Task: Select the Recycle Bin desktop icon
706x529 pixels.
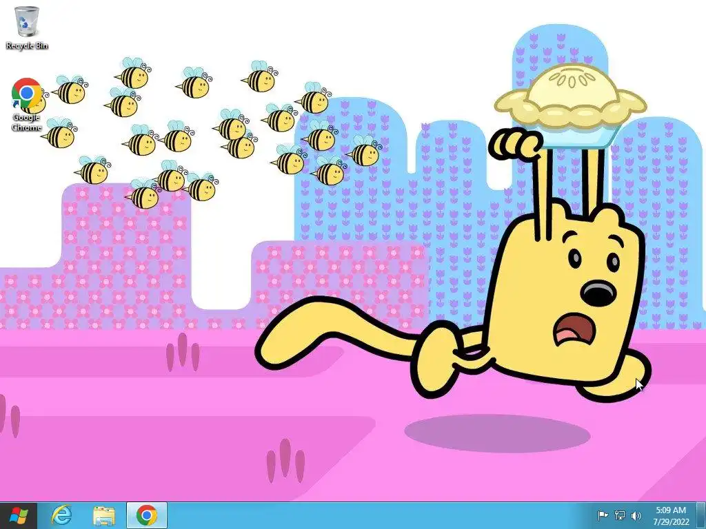Action: tap(27, 28)
